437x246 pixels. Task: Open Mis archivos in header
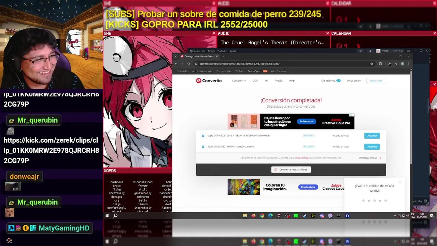[331, 81]
